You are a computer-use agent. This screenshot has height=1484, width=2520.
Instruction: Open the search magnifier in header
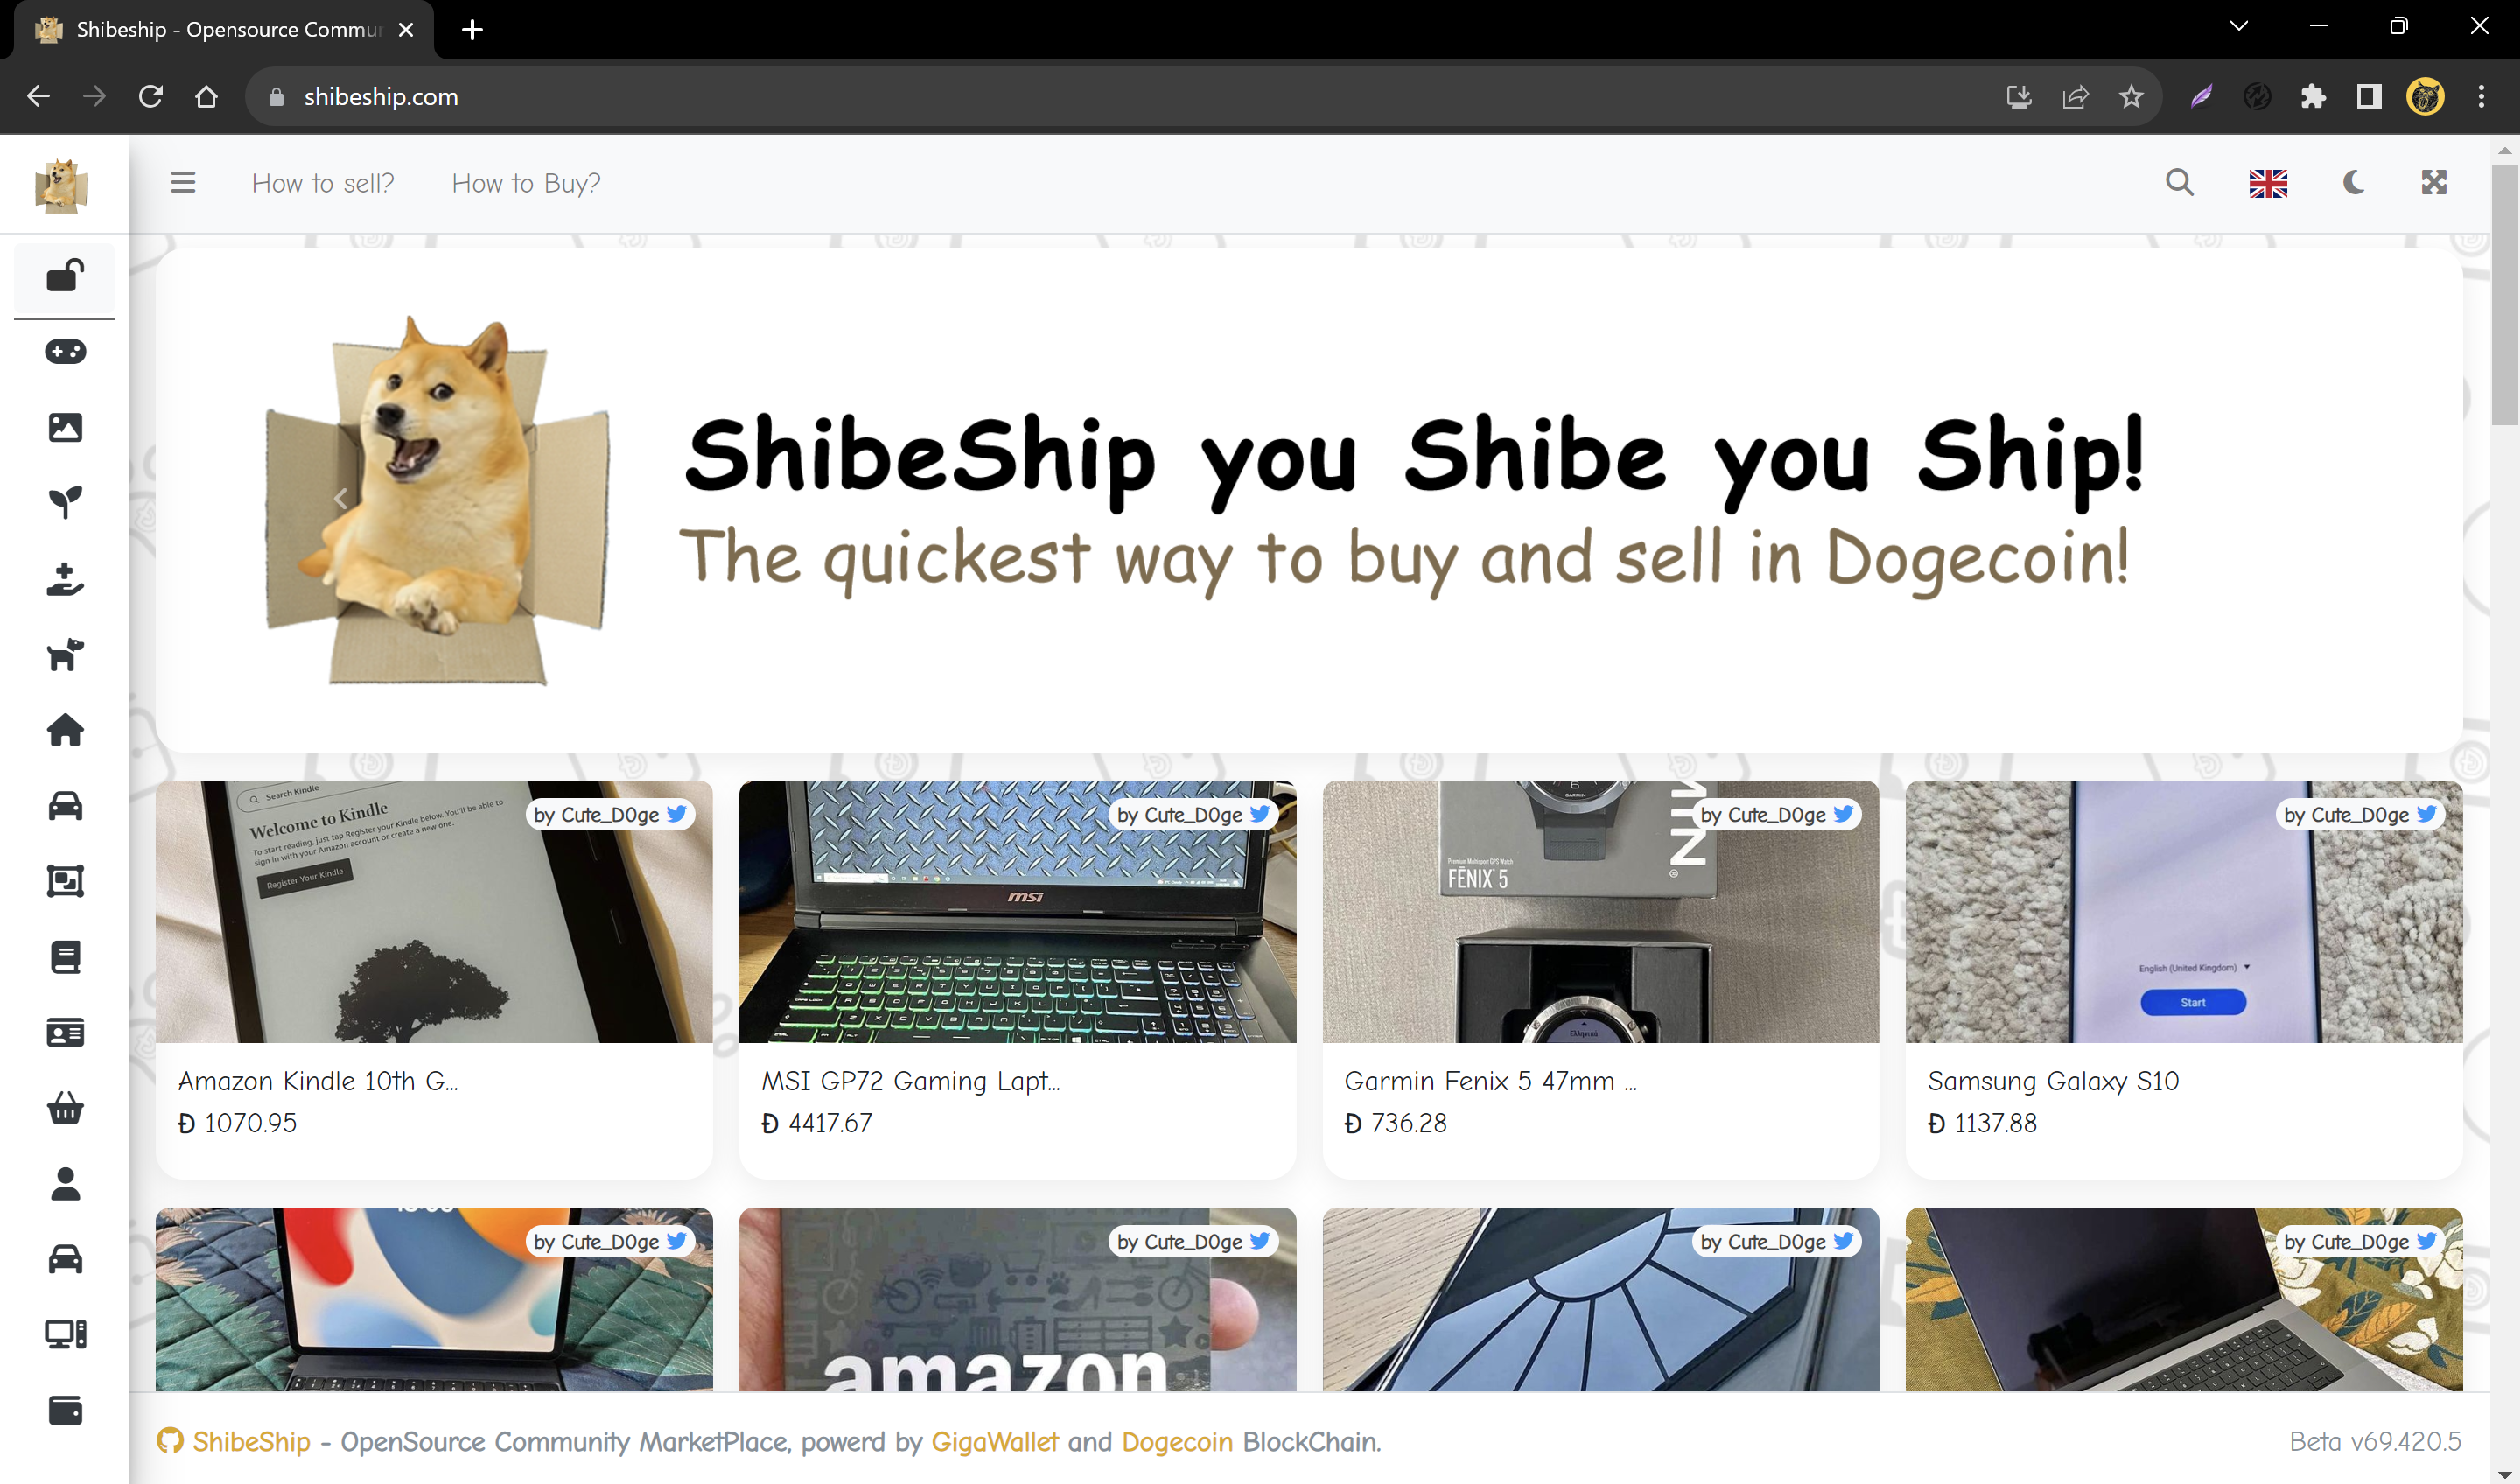pos(2179,183)
